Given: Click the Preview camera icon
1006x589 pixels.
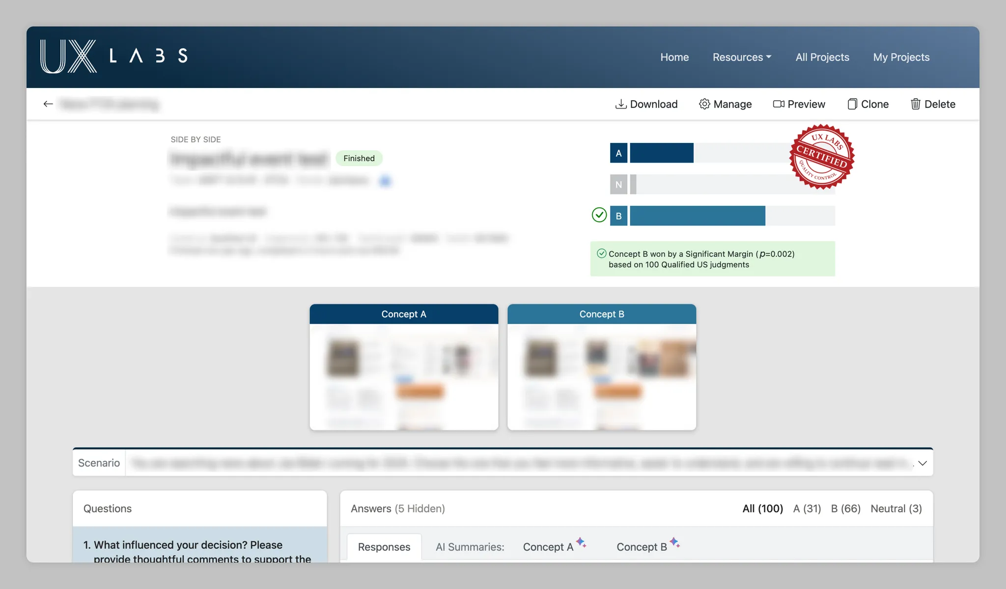Looking at the screenshot, I should (x=778, y=104).
